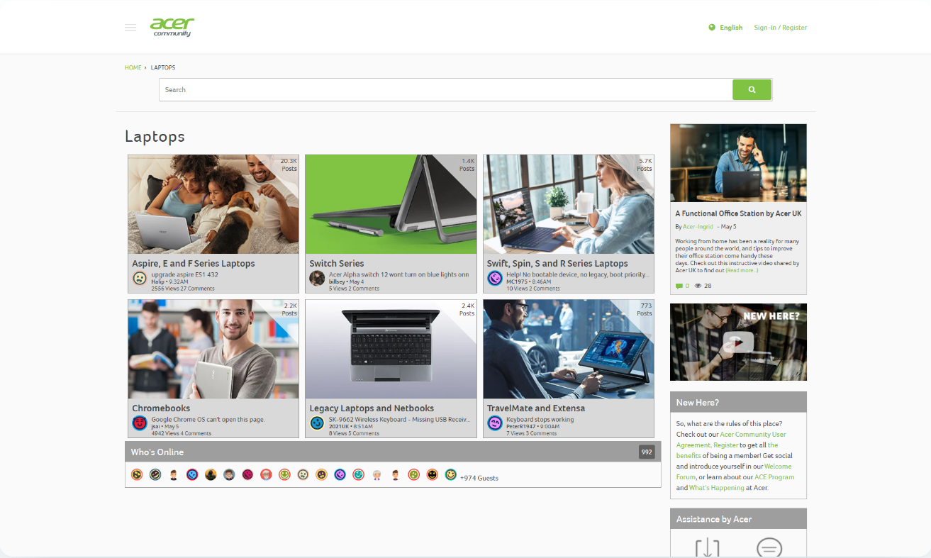Click the 20.3K Posts count on the Aspire card
This screenshot has height=558, width=931.
pyautogui.click(x=288, y=164)
